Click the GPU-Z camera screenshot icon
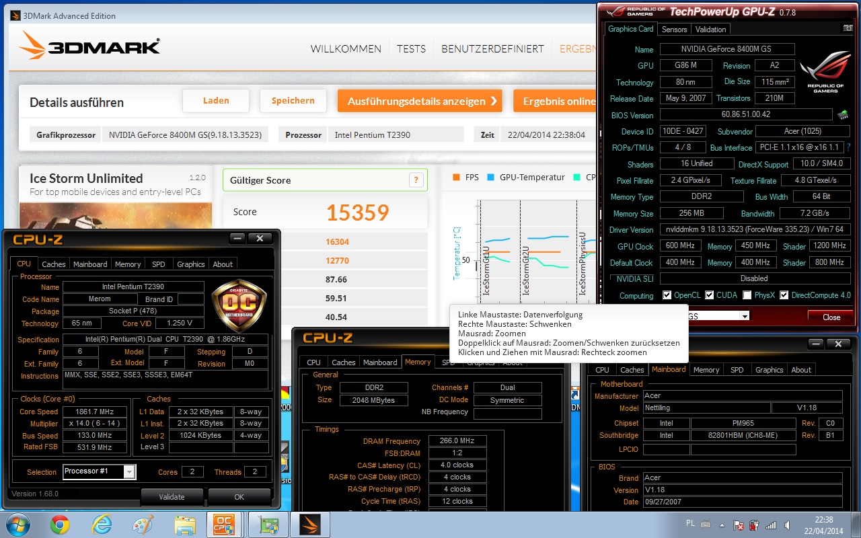This screenshot has width=861, height=538. coord(848,29)
